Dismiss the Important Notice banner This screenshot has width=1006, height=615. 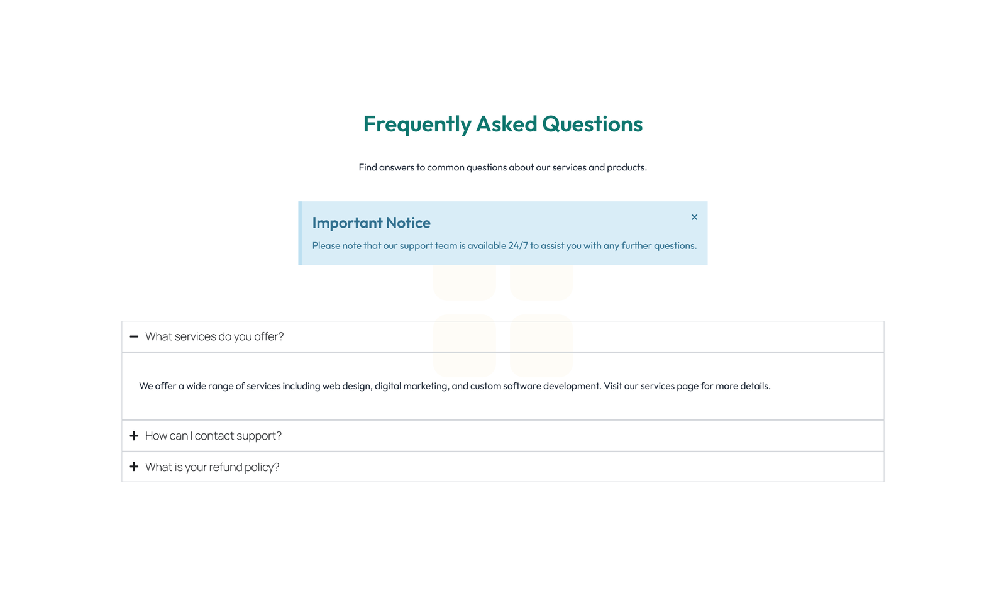694,217
